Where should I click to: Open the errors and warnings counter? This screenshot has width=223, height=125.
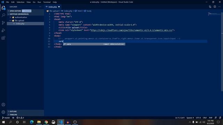[x=20, y=118]
